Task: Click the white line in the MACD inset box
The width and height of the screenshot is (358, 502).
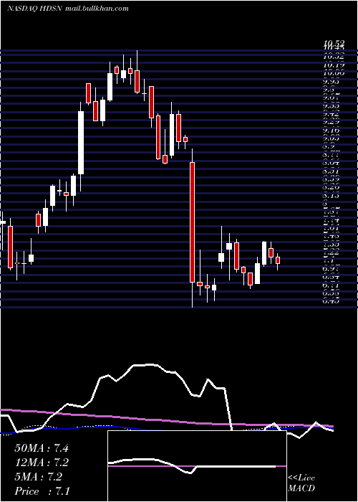Action: (x=192, y=465)
